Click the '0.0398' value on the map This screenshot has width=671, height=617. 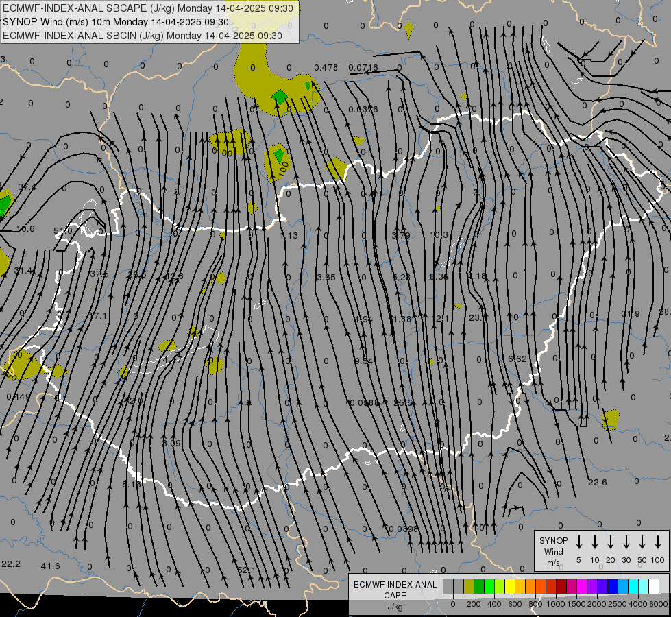(x=403, y=529)
